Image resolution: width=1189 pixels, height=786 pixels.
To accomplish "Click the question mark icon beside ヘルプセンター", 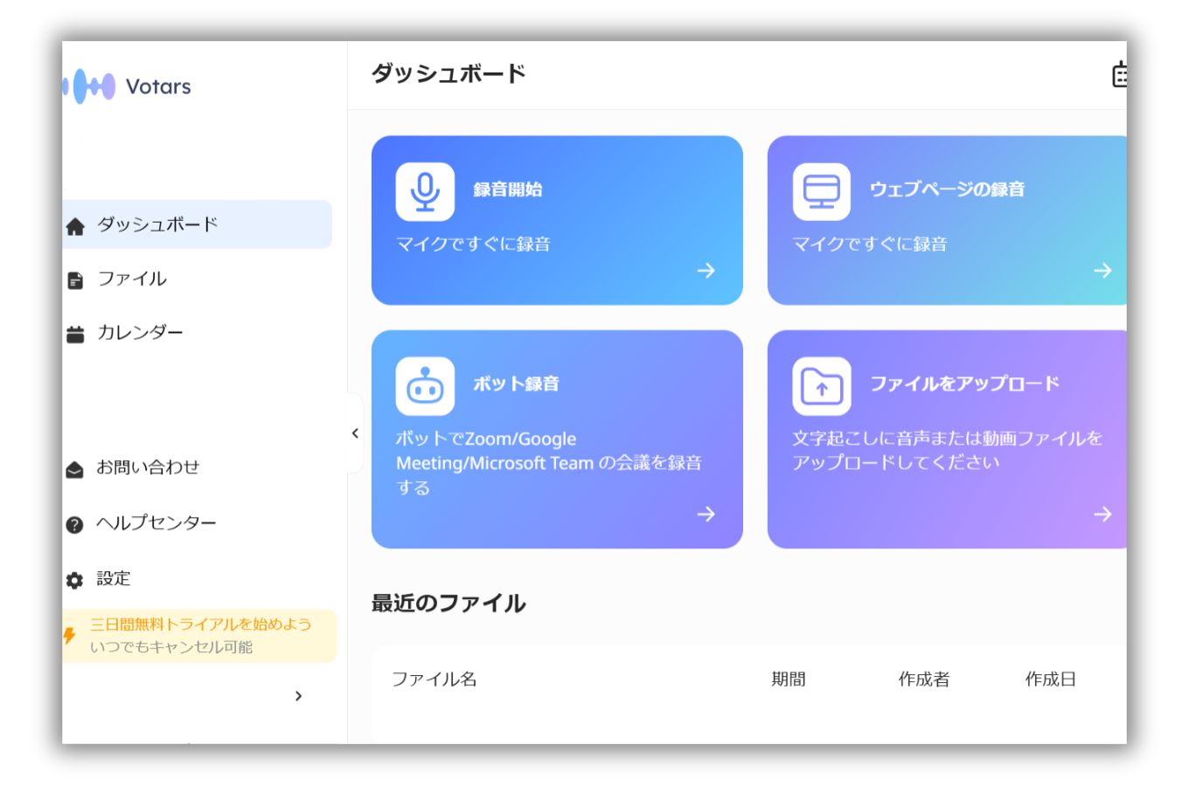I will tap(75, 524).
